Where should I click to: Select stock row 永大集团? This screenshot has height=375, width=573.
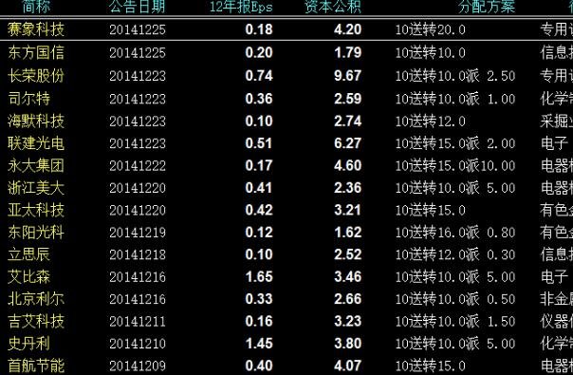[x=286, y=166]
